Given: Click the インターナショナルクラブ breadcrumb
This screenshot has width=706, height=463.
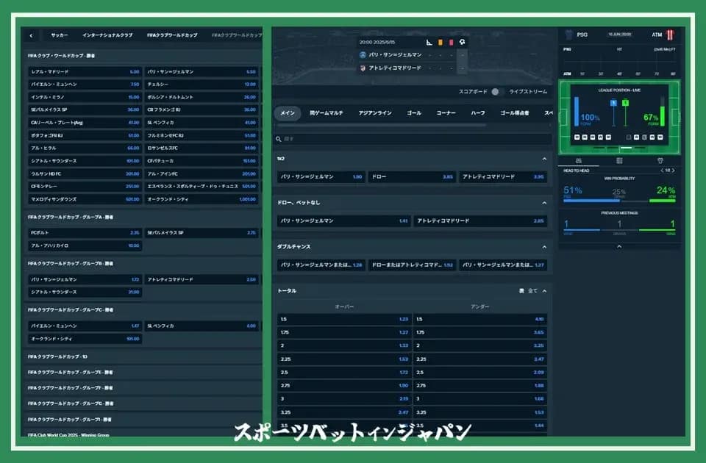Looking at the screenshot, I should click(107, 35).
